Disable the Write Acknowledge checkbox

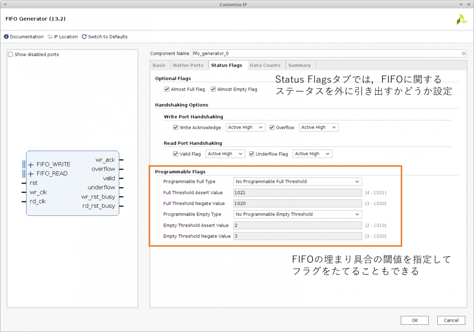coord(176,128)
